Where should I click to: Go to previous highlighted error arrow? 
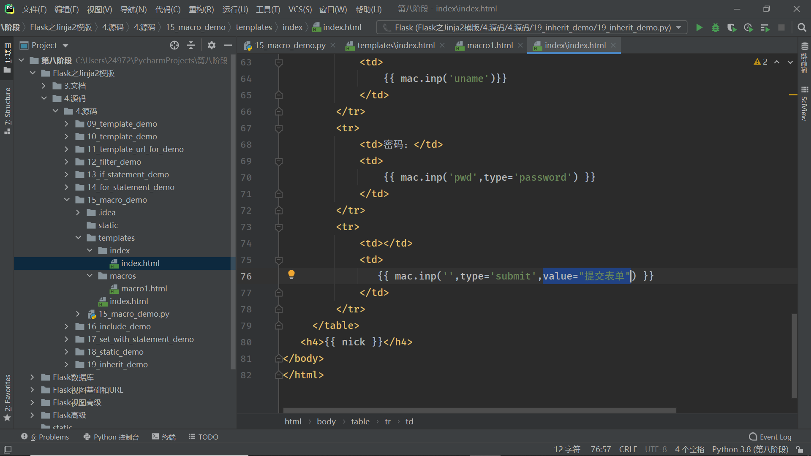(777, 62)
